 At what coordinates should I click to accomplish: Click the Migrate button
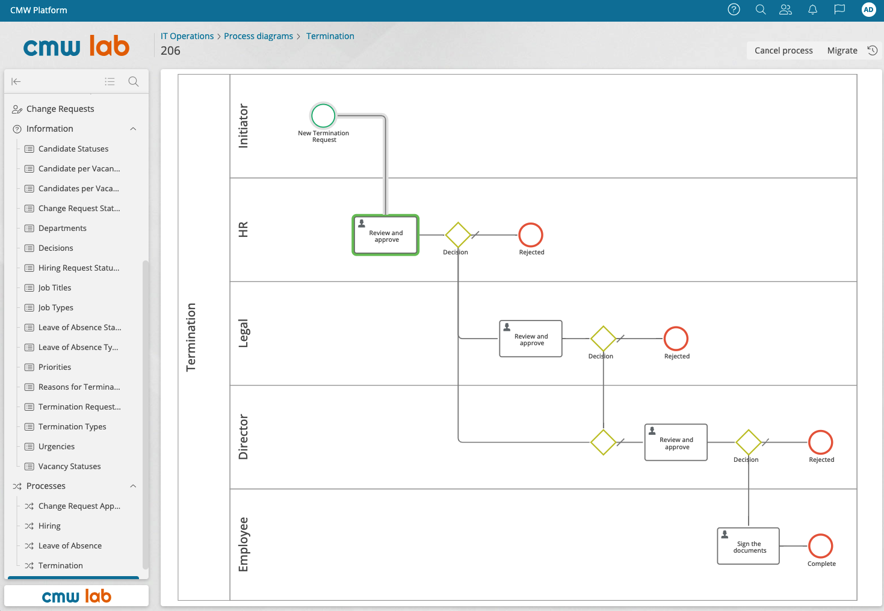842,51
